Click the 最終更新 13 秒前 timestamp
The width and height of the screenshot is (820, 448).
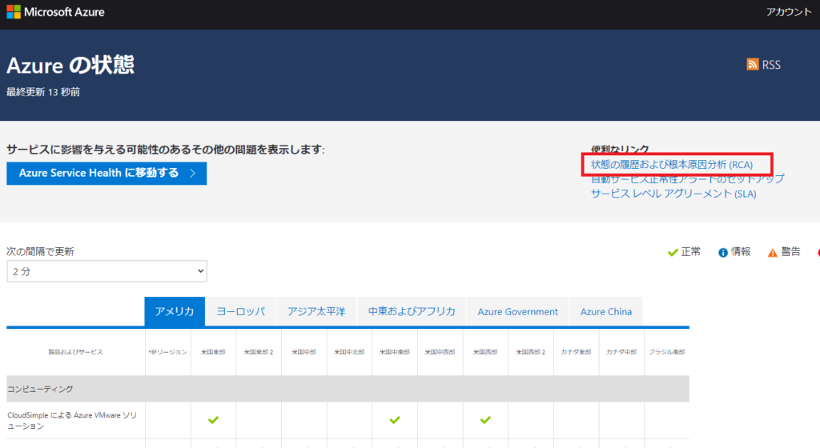pos(43,92)
